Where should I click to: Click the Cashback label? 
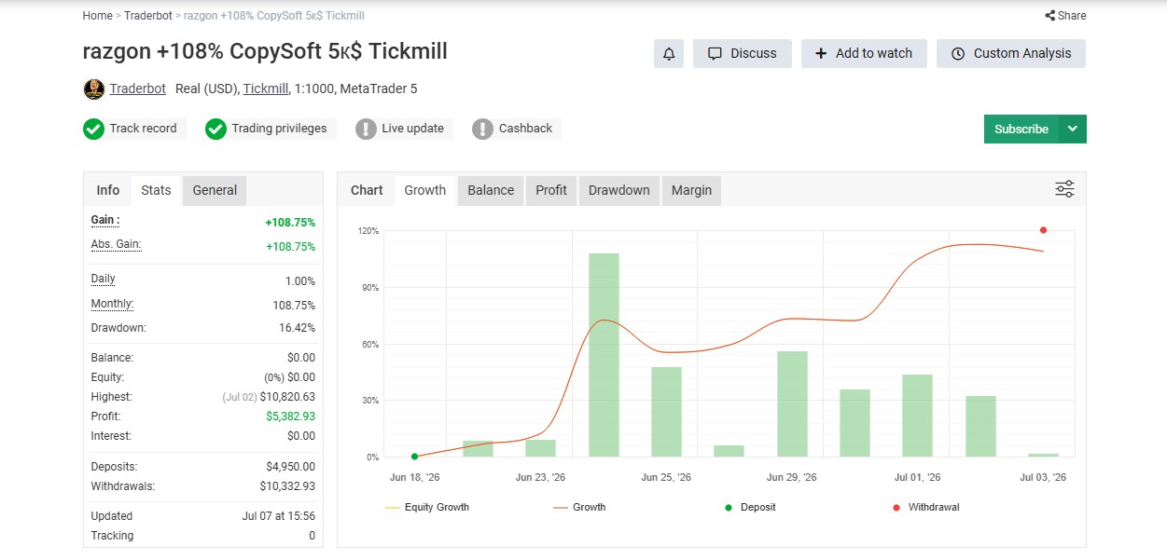pyautogui.click(x=525, y=129)
